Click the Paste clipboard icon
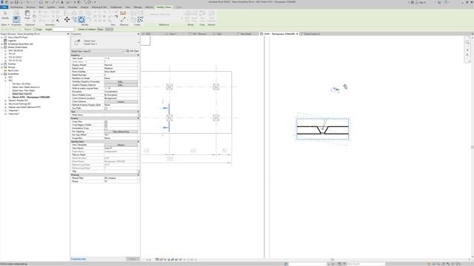Screen dimensions: 474x266 pyautogui.click(x=27, y=14)
